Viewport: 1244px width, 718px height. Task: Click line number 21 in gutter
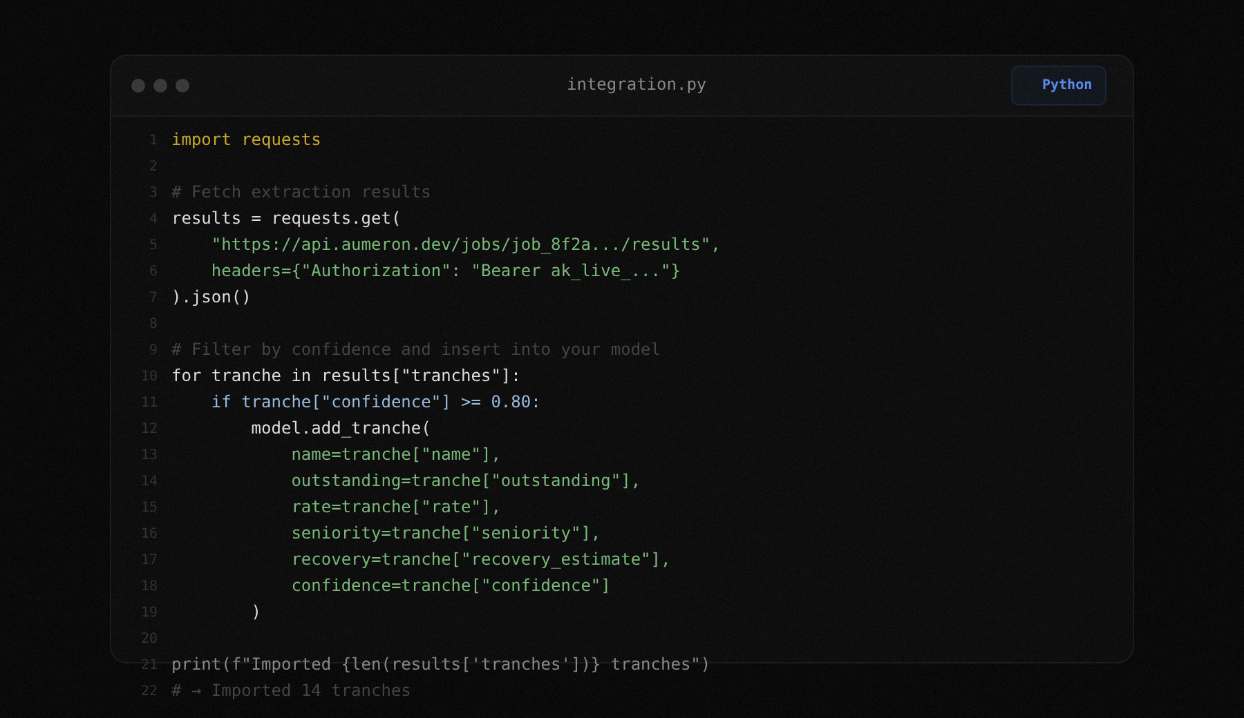tap(149, 664)
